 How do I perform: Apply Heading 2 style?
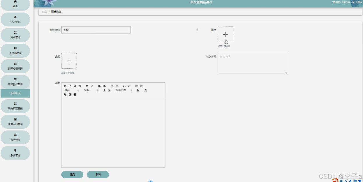(x=104, y=86)
